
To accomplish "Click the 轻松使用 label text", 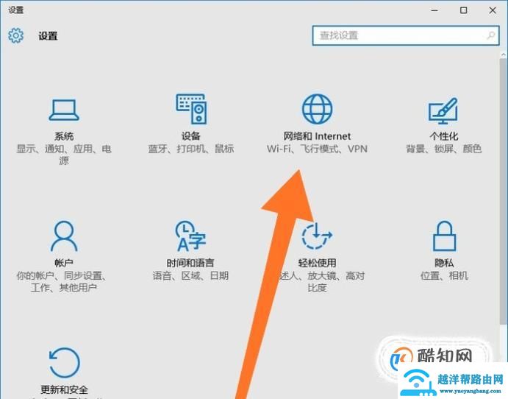I will tap(317, 263).
